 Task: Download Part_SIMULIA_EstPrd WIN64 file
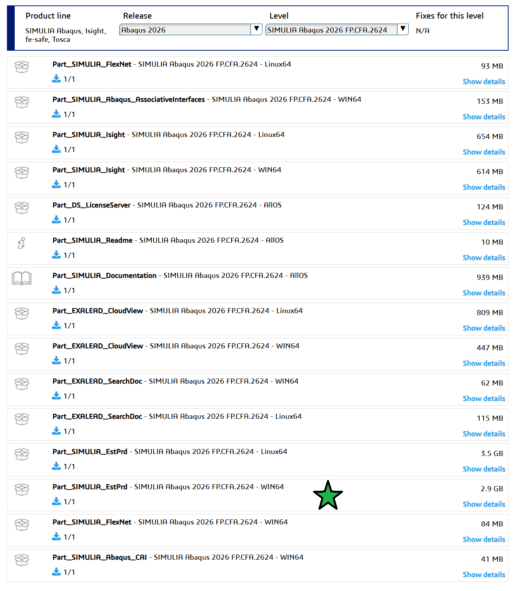point(57,502)
